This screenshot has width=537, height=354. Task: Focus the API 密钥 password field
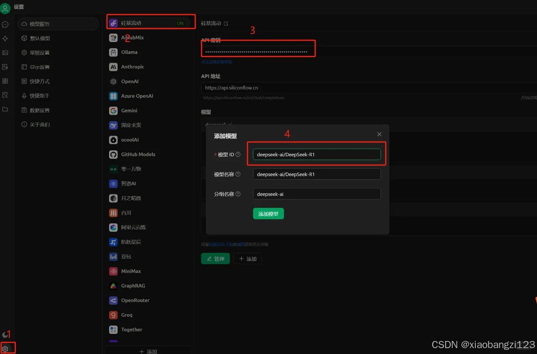tap(369, 52)
